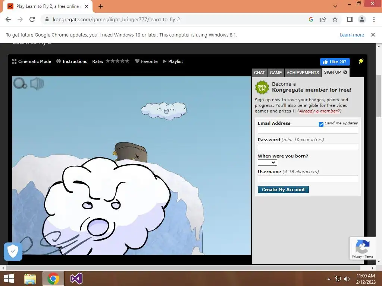Screen dimensions: 382x286
Task: Click Learn more about Chrome updates
Action: coord(352,35)
